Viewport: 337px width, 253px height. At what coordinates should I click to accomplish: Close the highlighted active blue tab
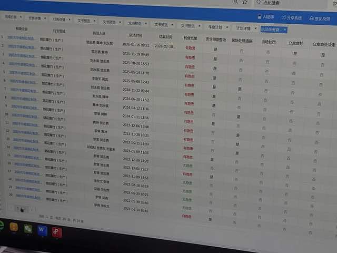[x=285, y=30]
